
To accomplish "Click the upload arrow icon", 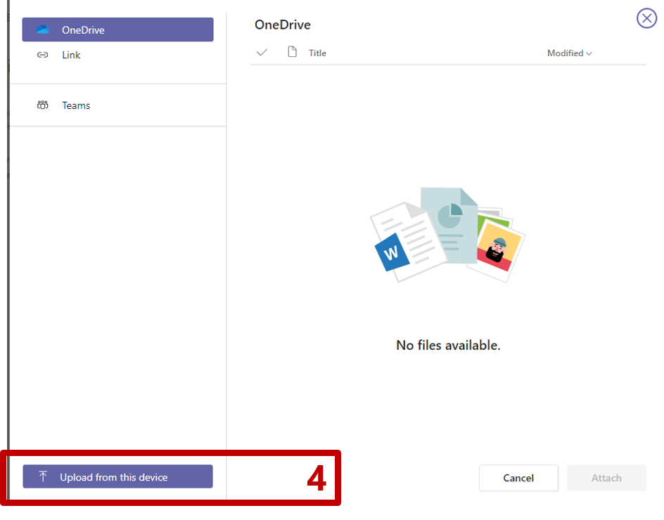I will 43,477.
